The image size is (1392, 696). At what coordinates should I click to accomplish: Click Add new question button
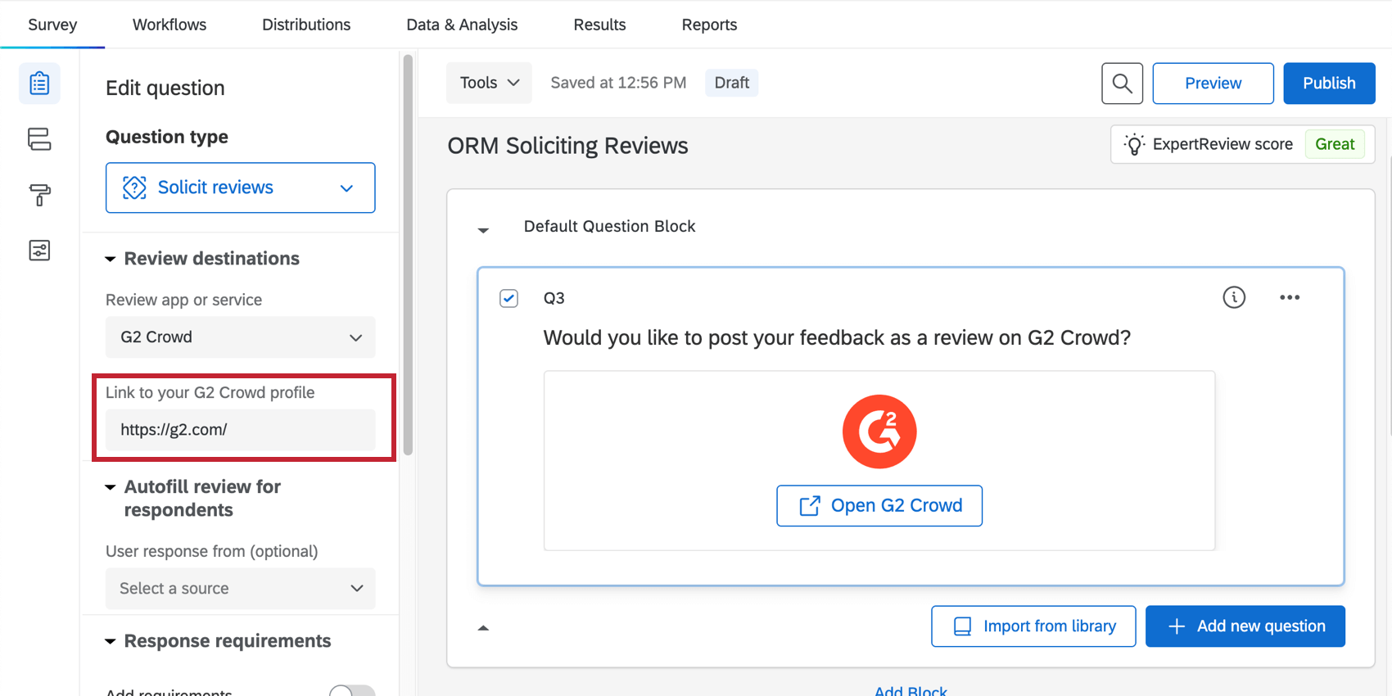(1245, 626)
